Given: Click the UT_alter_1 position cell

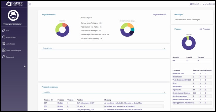Looking at the screenshot, I should point(81,106).
